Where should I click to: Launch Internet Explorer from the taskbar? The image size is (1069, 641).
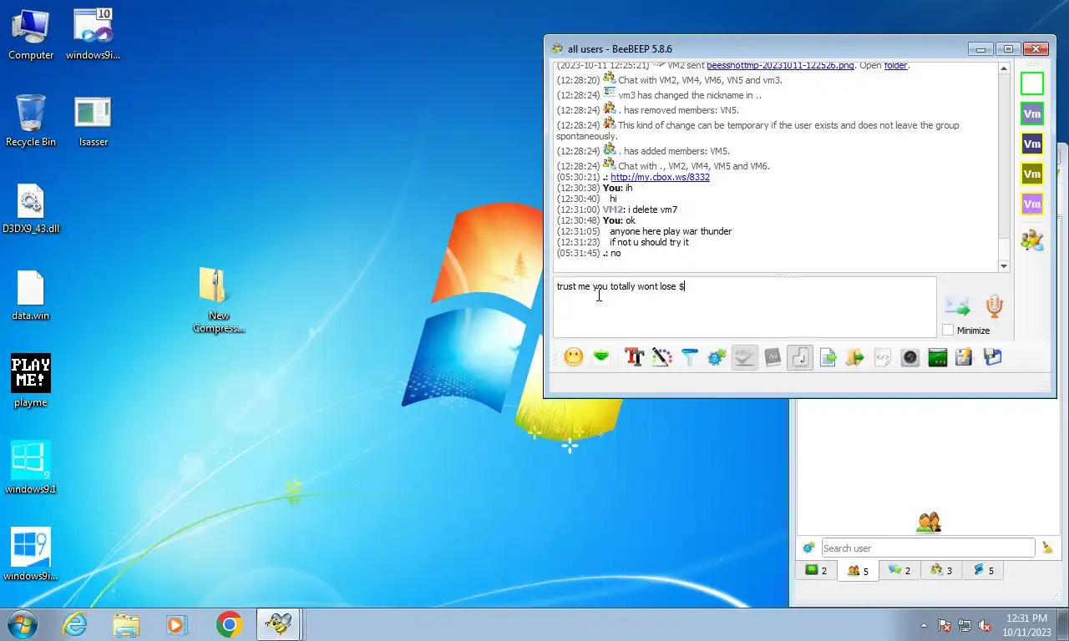point(74,624)
